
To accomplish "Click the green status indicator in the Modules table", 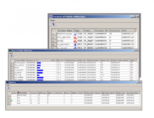I will tap(12, 101).
